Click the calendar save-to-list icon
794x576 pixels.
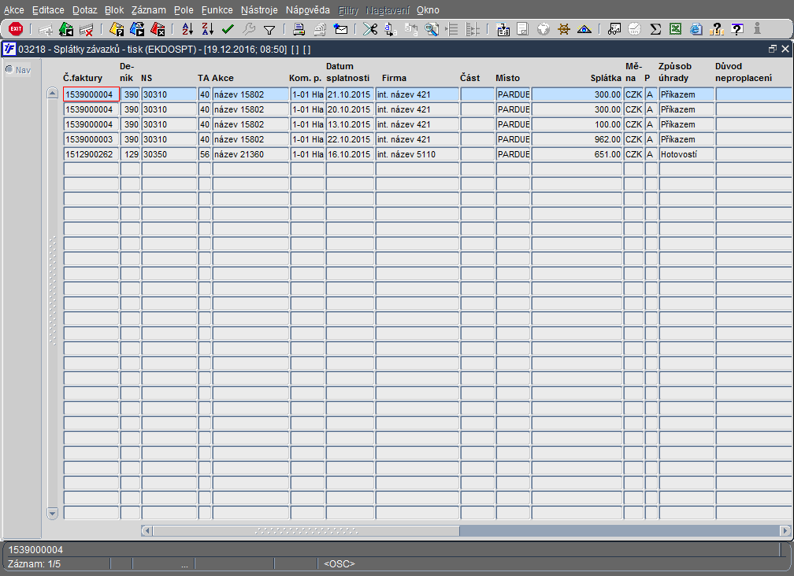tap(503, 29)
